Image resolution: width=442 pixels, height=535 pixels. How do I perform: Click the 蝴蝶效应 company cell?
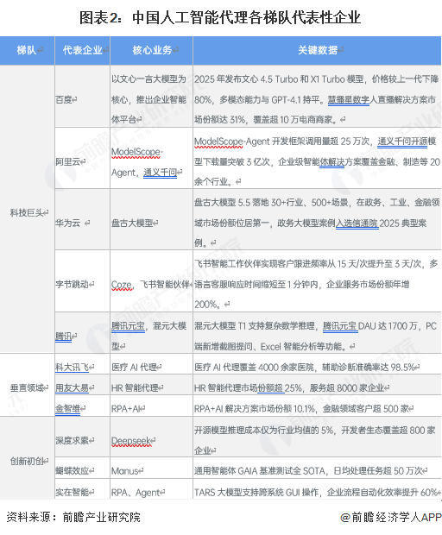click(x=83, y=468)
